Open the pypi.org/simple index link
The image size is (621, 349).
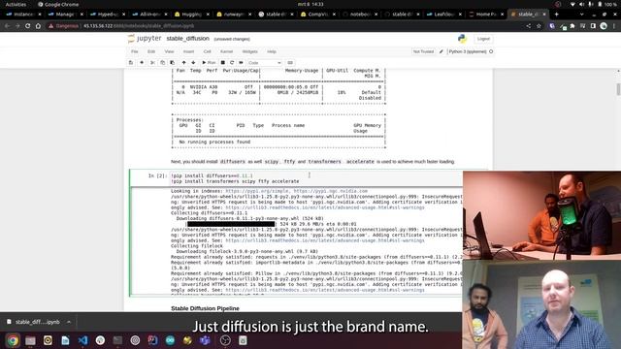pyautogui.click(x=257, y=191)
